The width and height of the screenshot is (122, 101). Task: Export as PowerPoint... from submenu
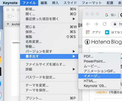tap(99, 61)
